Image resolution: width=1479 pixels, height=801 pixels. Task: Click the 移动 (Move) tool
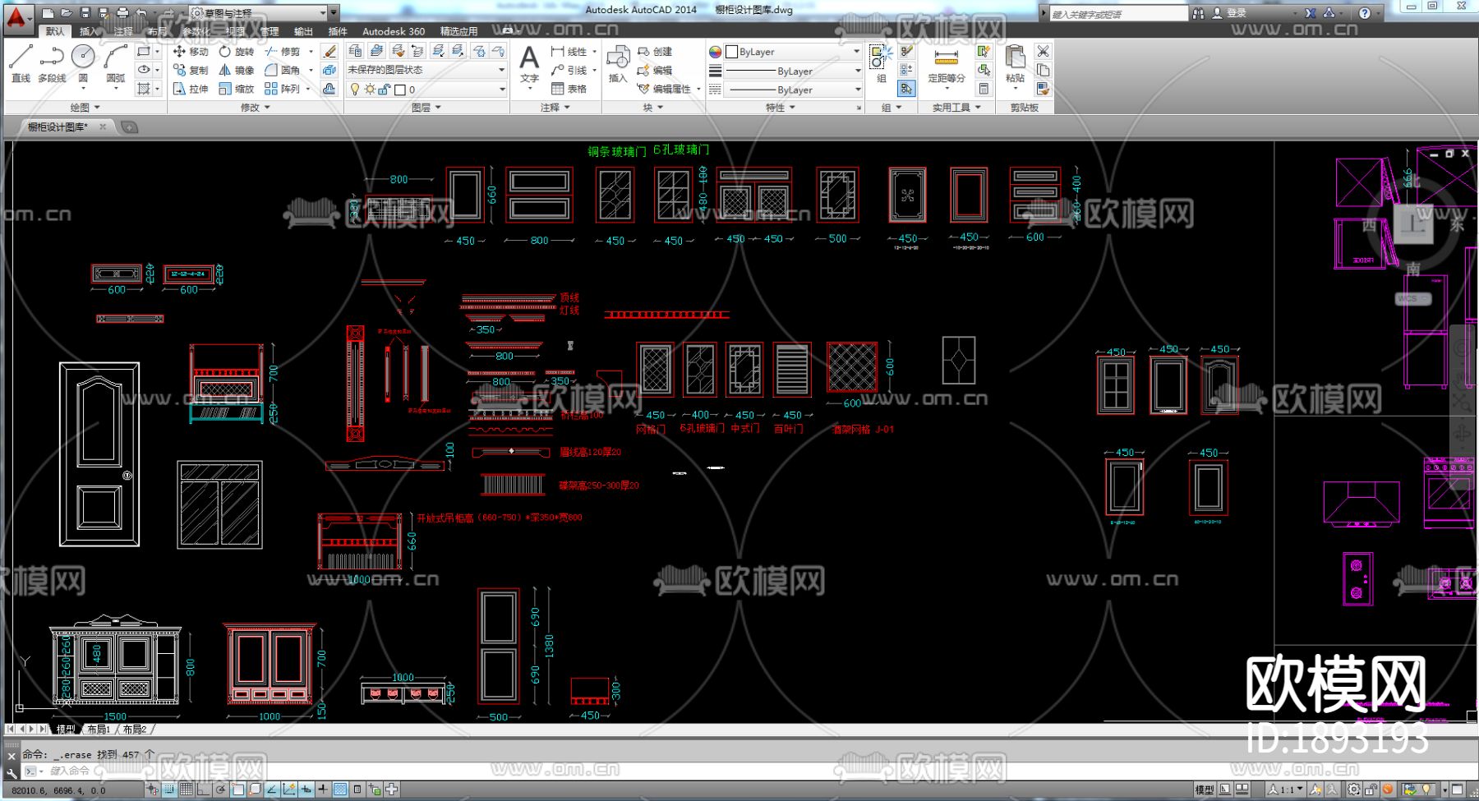point(191,52)
